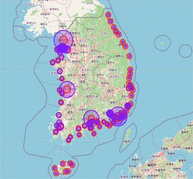Click the 경기도 province label
The height and width of the screenshot is (179, 193).
point(82,41)
